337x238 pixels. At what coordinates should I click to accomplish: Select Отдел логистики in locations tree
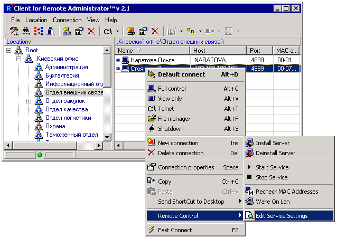coord(68,118)
